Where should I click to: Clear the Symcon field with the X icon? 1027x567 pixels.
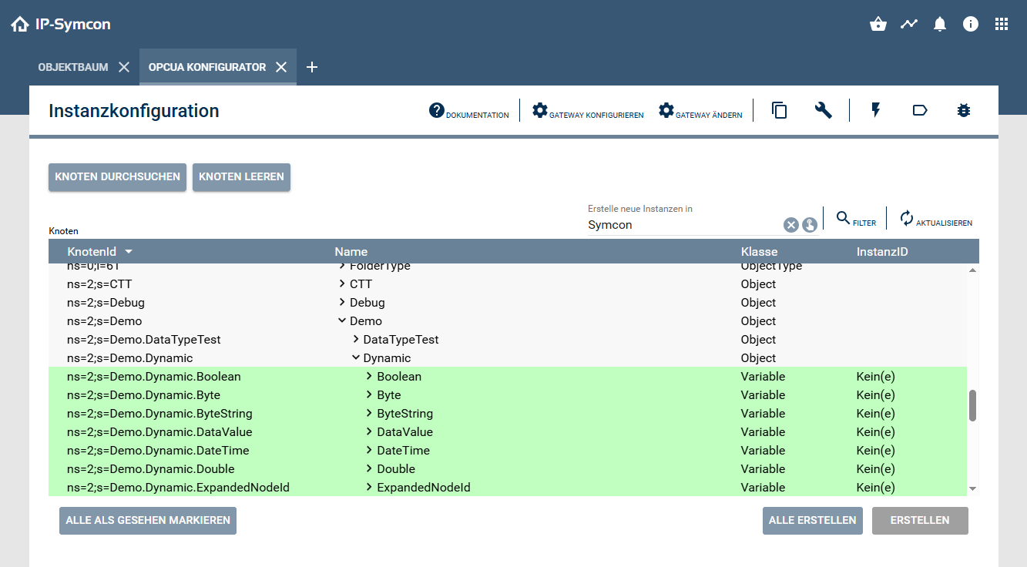pos(790,225)
